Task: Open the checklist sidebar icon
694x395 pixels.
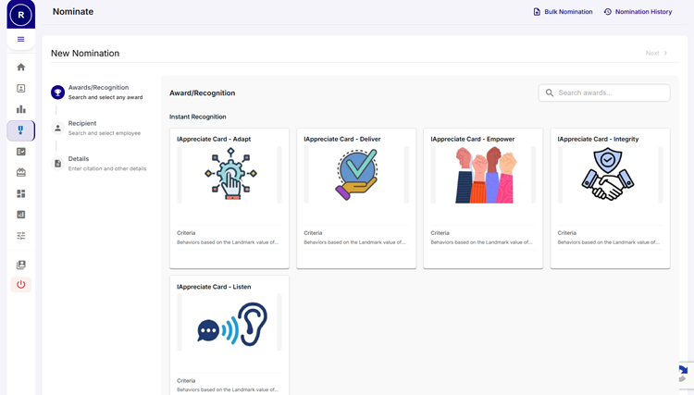Action: point(20,152)
